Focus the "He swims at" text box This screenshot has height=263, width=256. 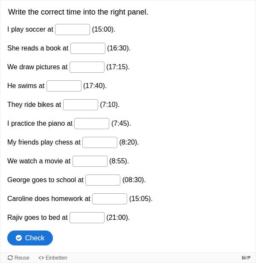pos(64,86)
